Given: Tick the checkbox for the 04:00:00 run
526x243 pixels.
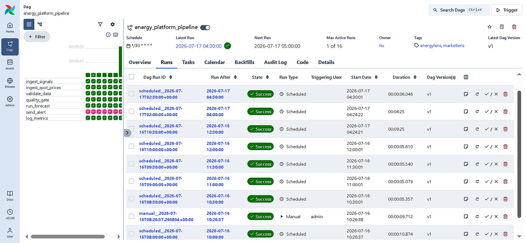Looking at the screenshot, I should click(131, 111).
